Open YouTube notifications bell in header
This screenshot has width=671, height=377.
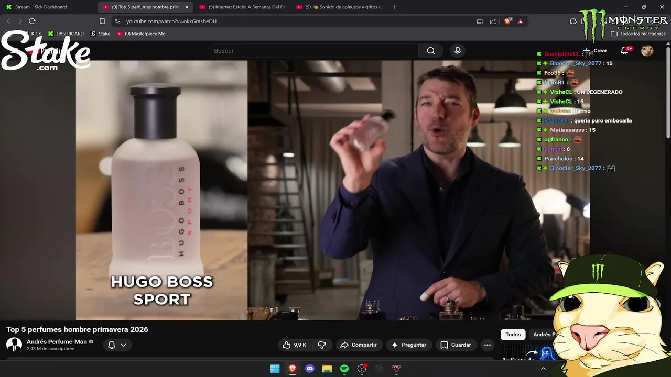pos(624,51)
